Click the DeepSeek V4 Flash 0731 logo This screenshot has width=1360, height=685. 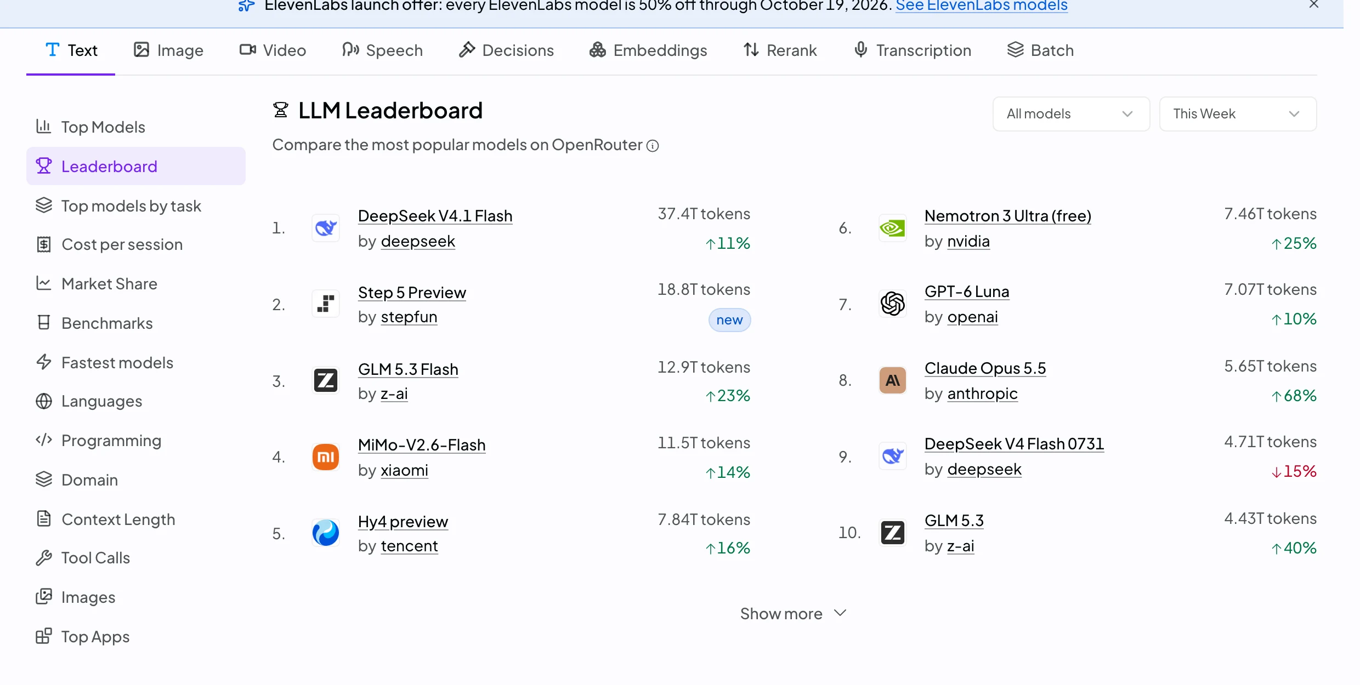tap(893, 456)
